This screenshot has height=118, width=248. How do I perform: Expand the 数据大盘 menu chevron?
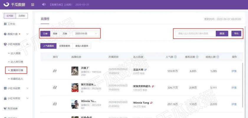[27, 34]
